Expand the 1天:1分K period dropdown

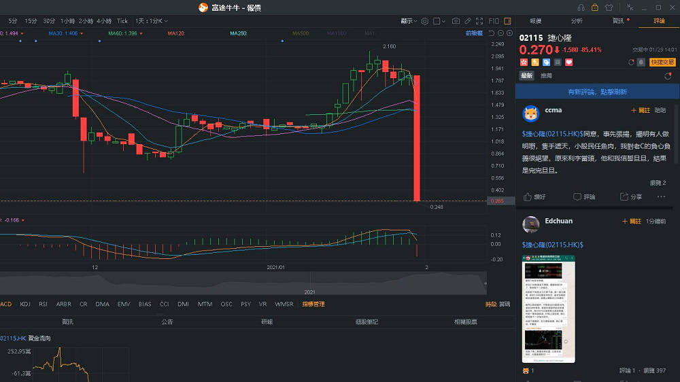[152, 21]
